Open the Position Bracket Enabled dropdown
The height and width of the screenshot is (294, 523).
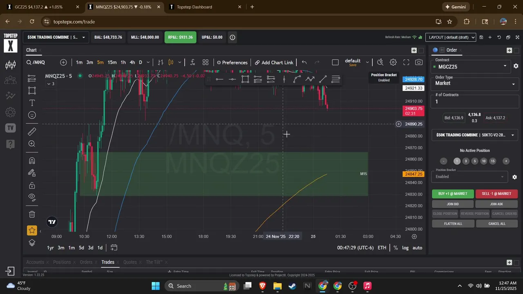469,177
